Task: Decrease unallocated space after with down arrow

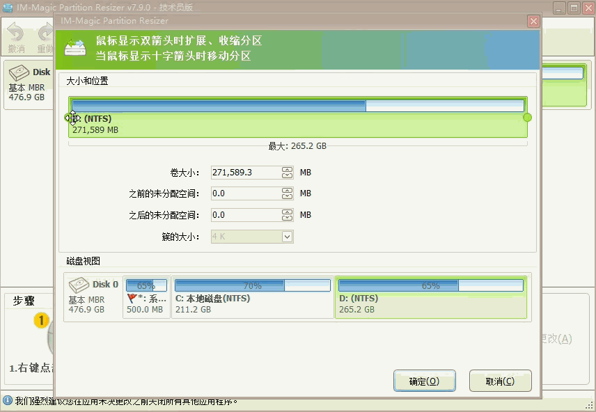Action: 288,218
